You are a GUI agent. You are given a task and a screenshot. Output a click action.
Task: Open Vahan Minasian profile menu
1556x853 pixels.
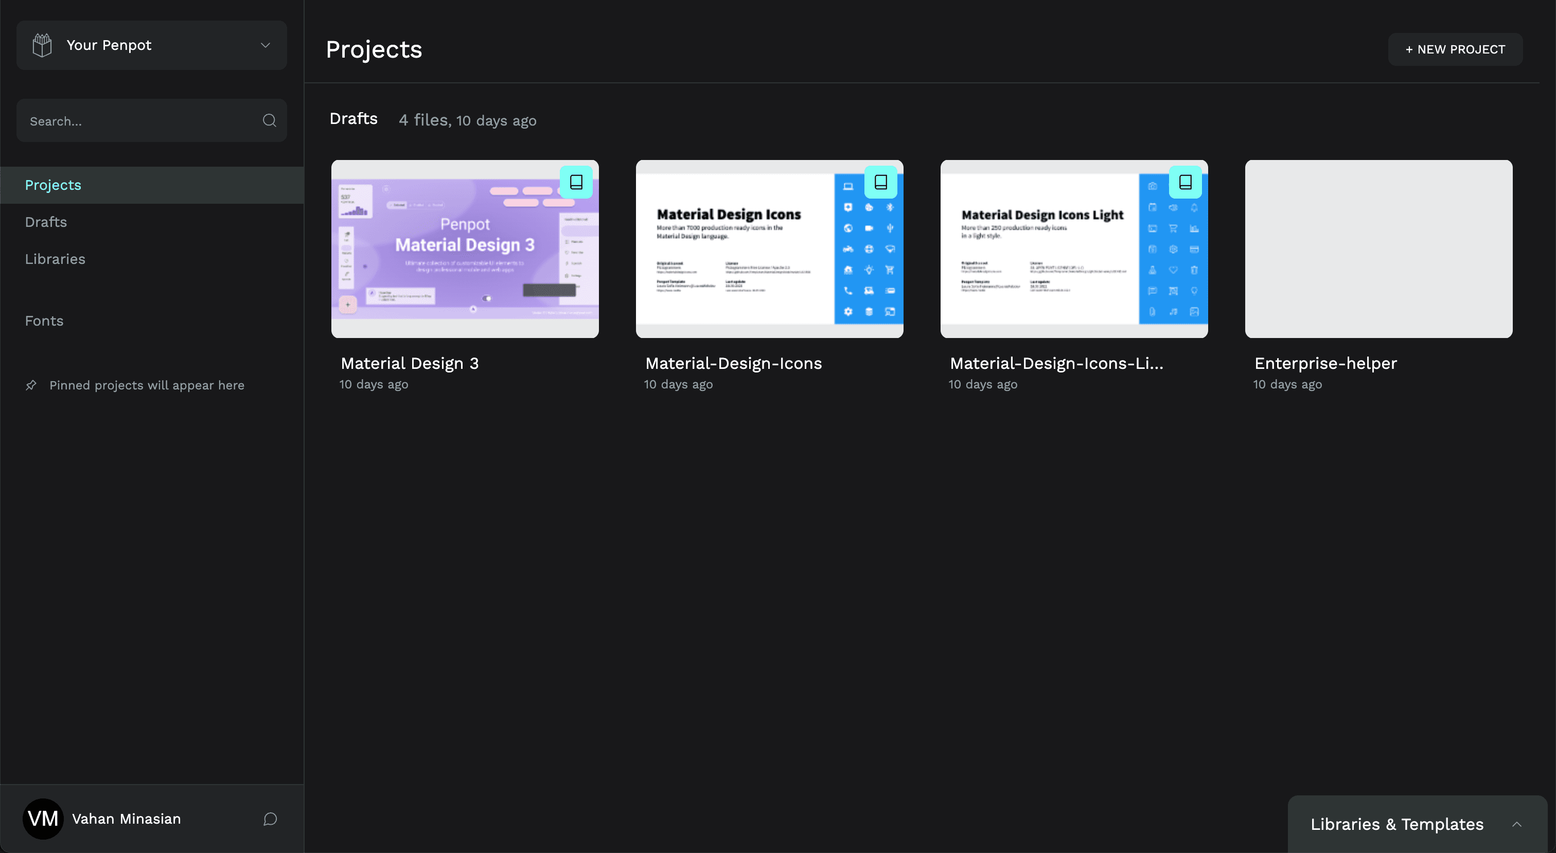coord(126,819)
